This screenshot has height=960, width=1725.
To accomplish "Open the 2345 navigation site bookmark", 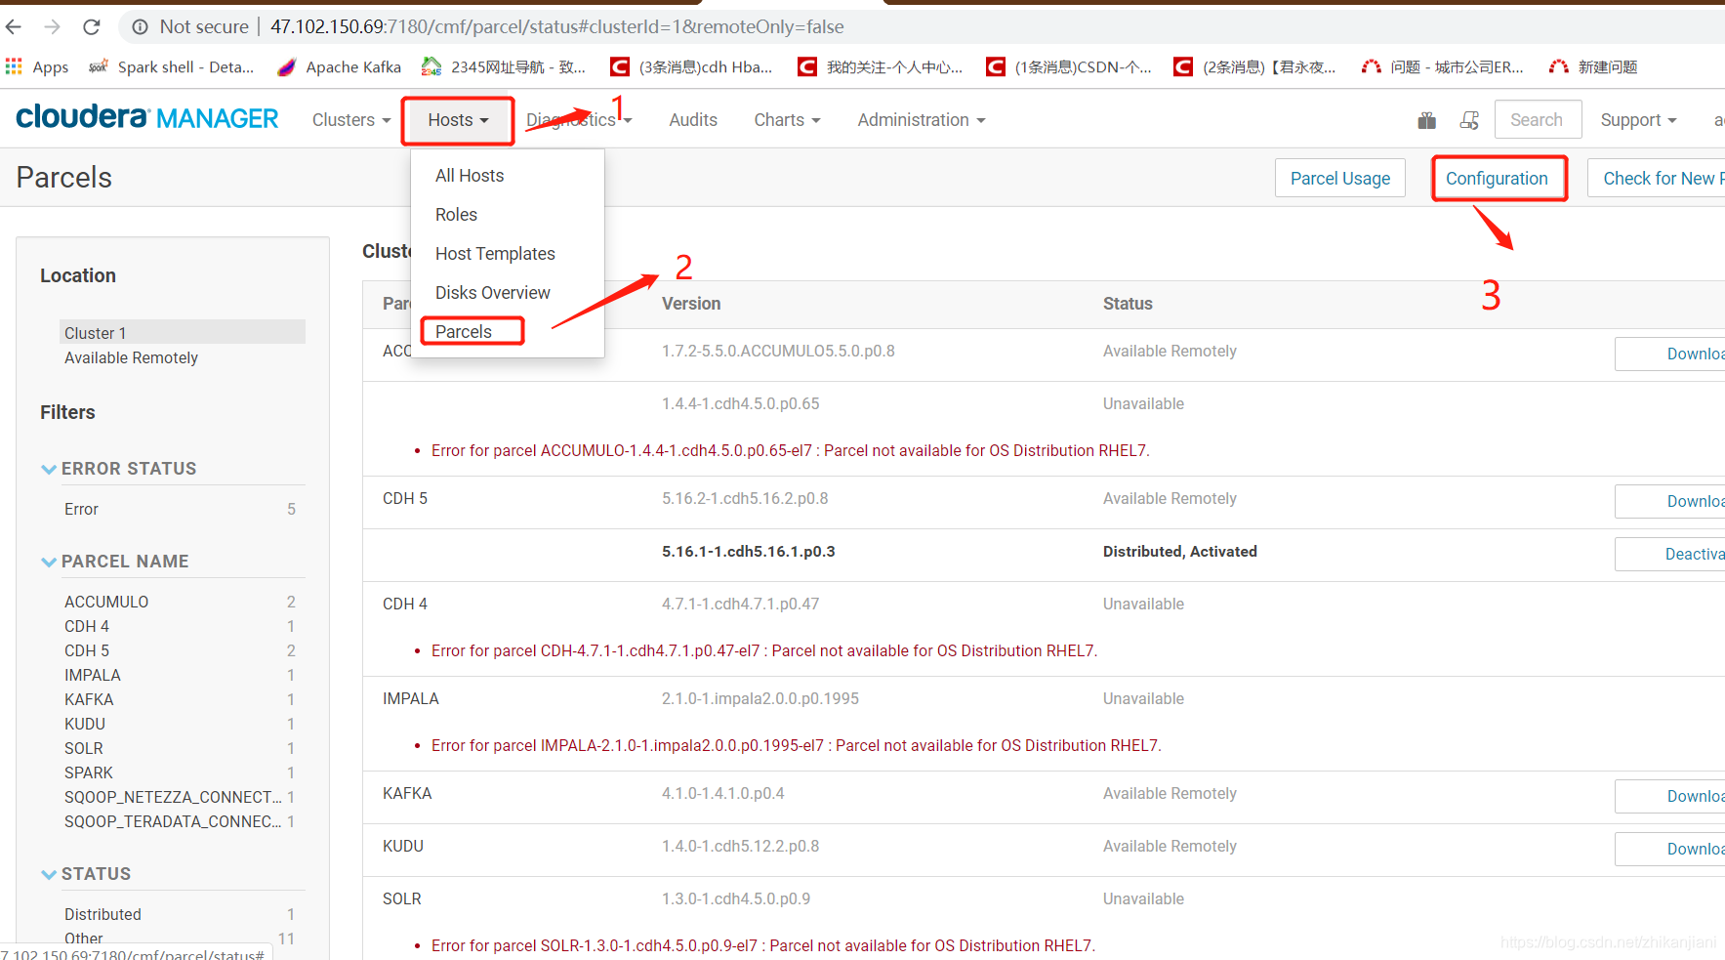I will [504, 66].
